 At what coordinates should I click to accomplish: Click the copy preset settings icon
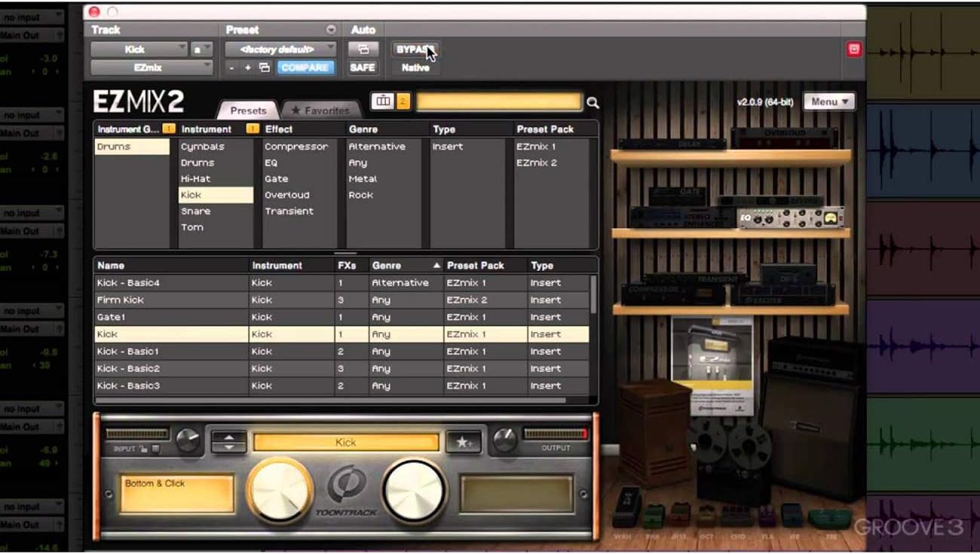point(264,68)
